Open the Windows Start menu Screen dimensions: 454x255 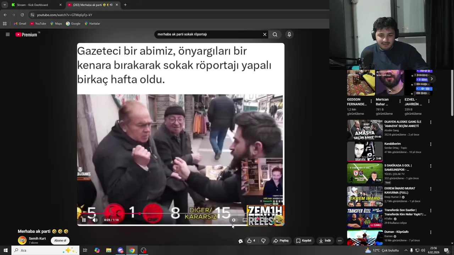(6, 250)
